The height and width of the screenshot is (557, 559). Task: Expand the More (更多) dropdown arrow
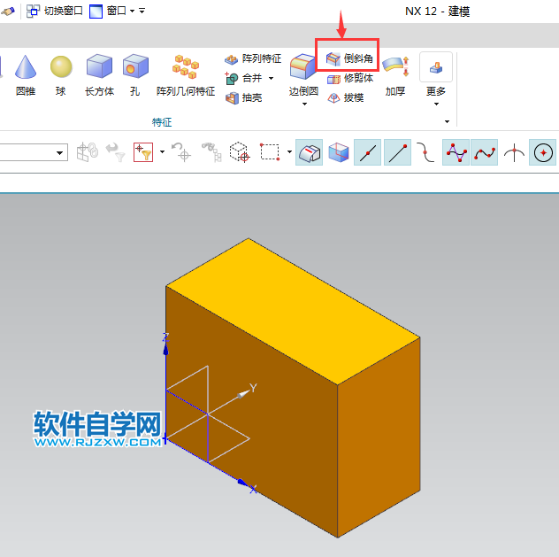point(436,104)
